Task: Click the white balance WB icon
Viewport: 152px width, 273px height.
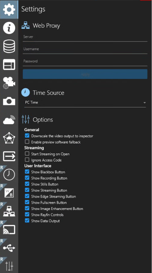Action: (x=9, y=193)
